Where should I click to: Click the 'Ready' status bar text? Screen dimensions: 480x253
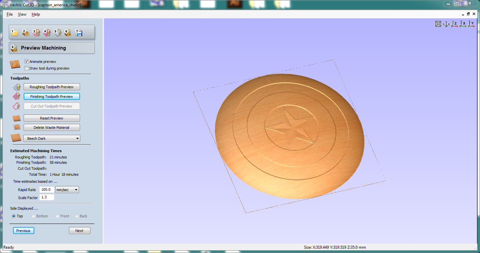pyautogui.click(x=9, y=247)
